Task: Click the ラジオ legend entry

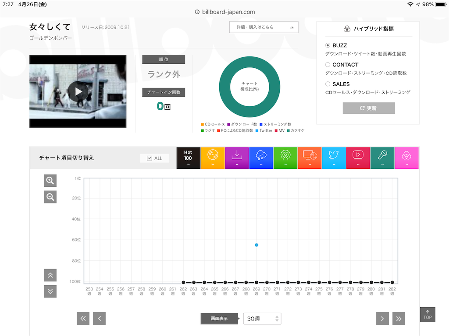Action: tap(208, 130)
